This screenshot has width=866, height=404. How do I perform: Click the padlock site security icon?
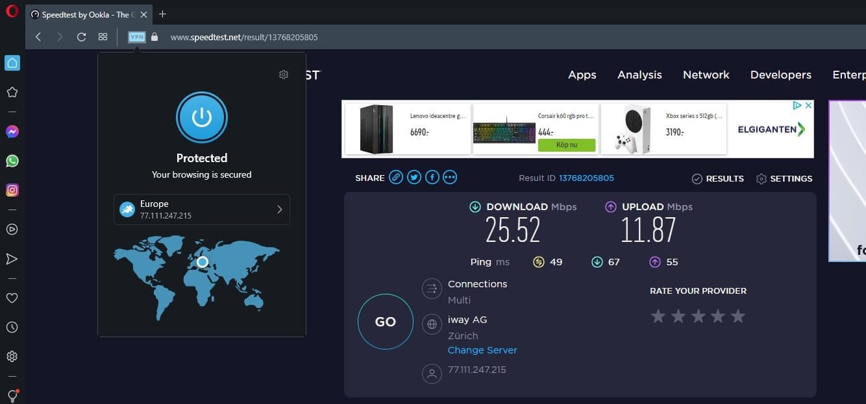tap(155, 37)
